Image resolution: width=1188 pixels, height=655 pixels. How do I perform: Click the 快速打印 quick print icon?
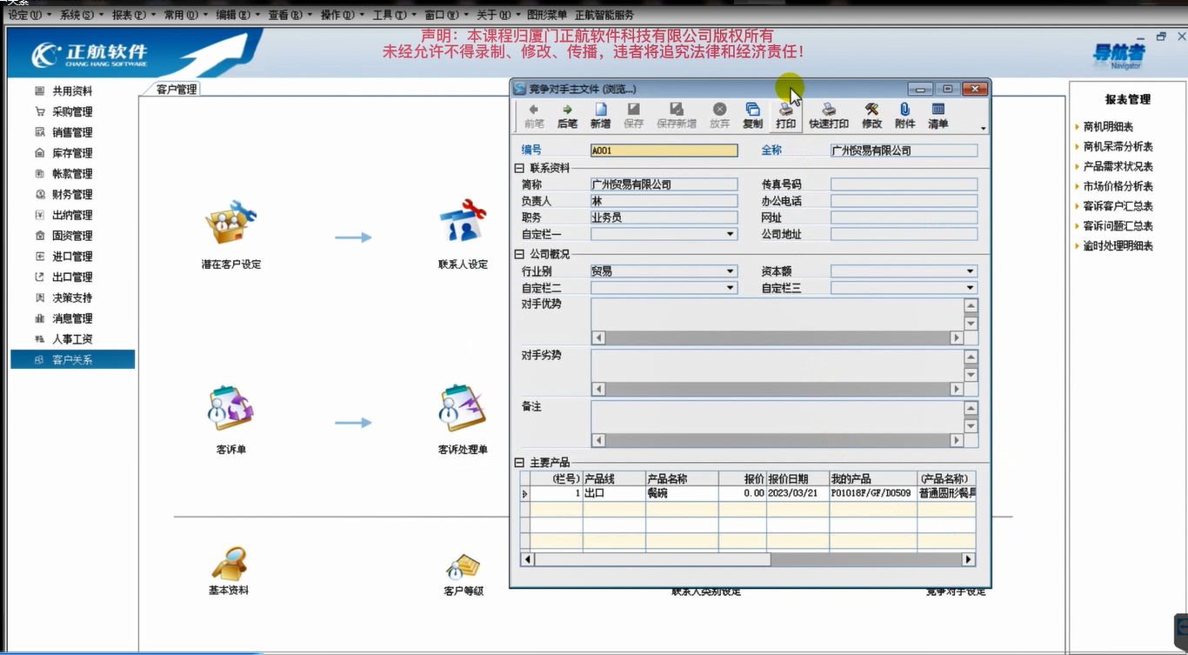coord(829,116)
